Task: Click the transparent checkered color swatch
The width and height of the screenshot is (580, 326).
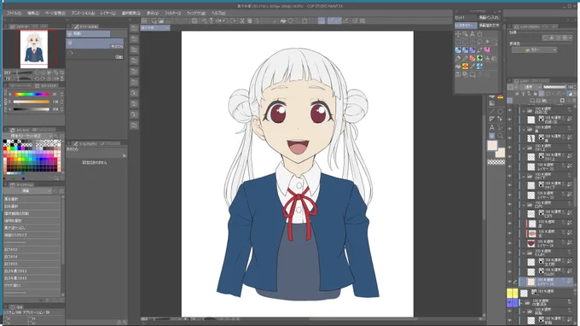Action: [x=496, y=162]
